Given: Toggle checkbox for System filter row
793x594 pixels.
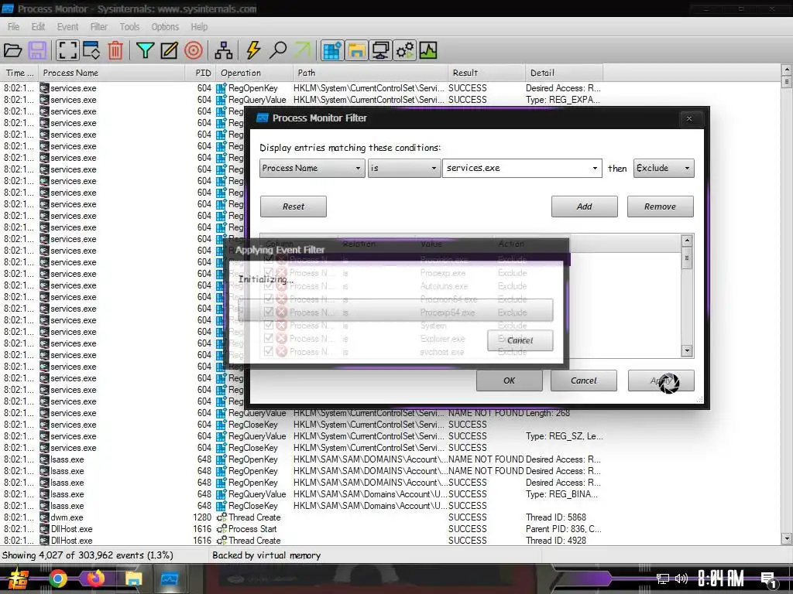Looking at the screenshot, I should 269,326.
